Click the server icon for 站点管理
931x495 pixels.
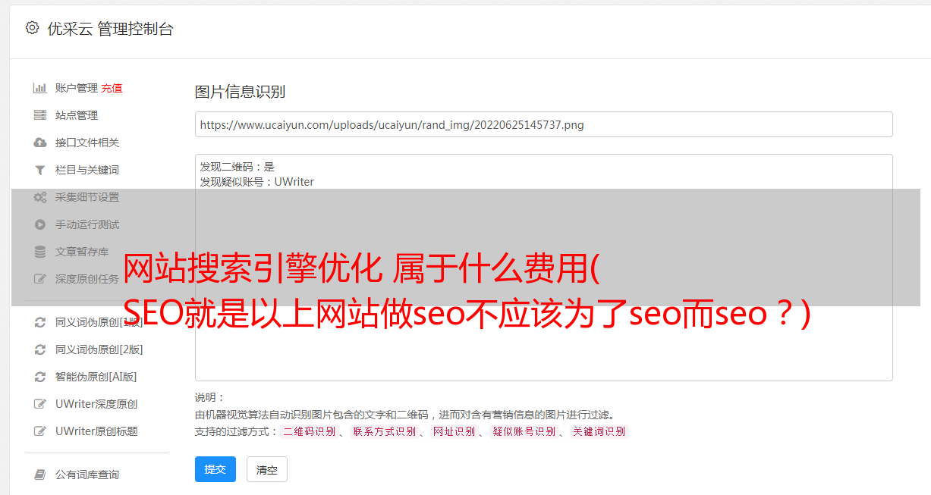click(x=40, y=115)
